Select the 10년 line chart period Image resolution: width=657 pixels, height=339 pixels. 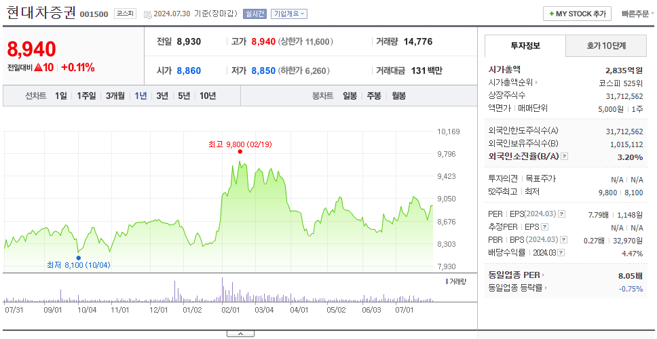click(x=208, y=96)
